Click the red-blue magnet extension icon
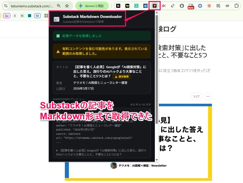 coord(173,6)
